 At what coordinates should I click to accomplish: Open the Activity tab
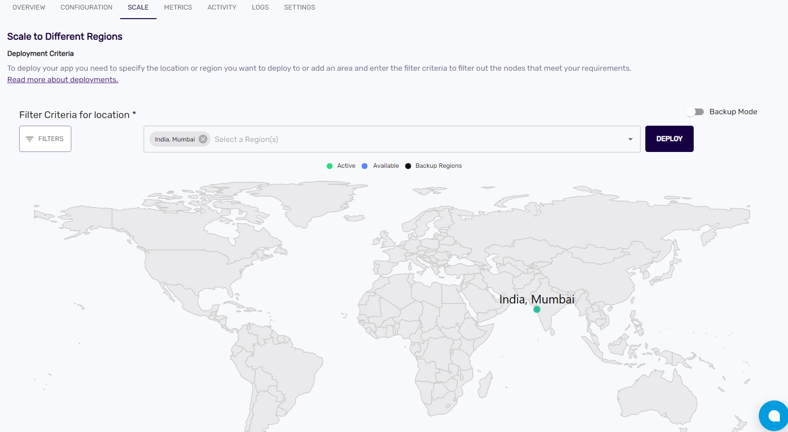tap(222, 8)
